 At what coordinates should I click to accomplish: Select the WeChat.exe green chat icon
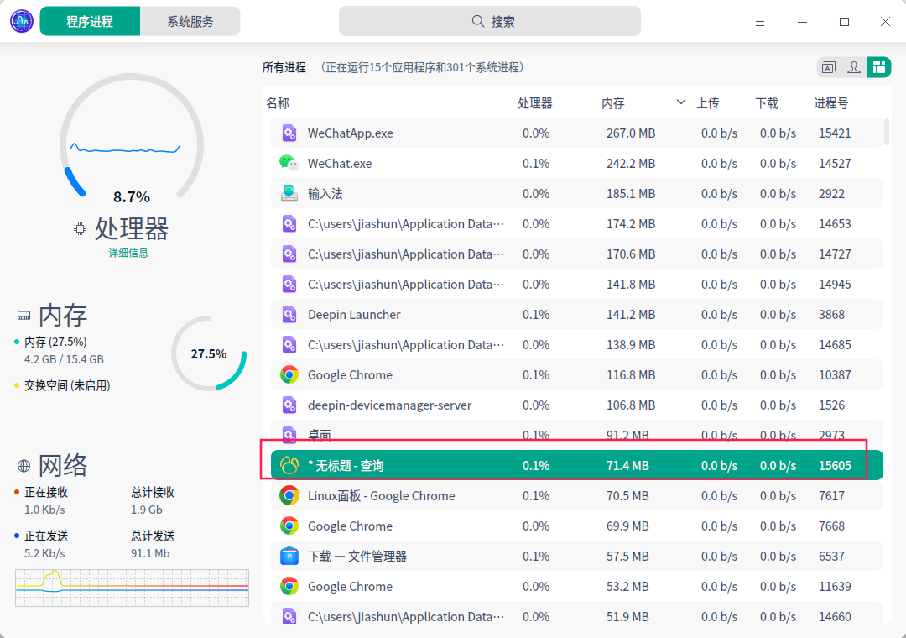pos(289,163)
